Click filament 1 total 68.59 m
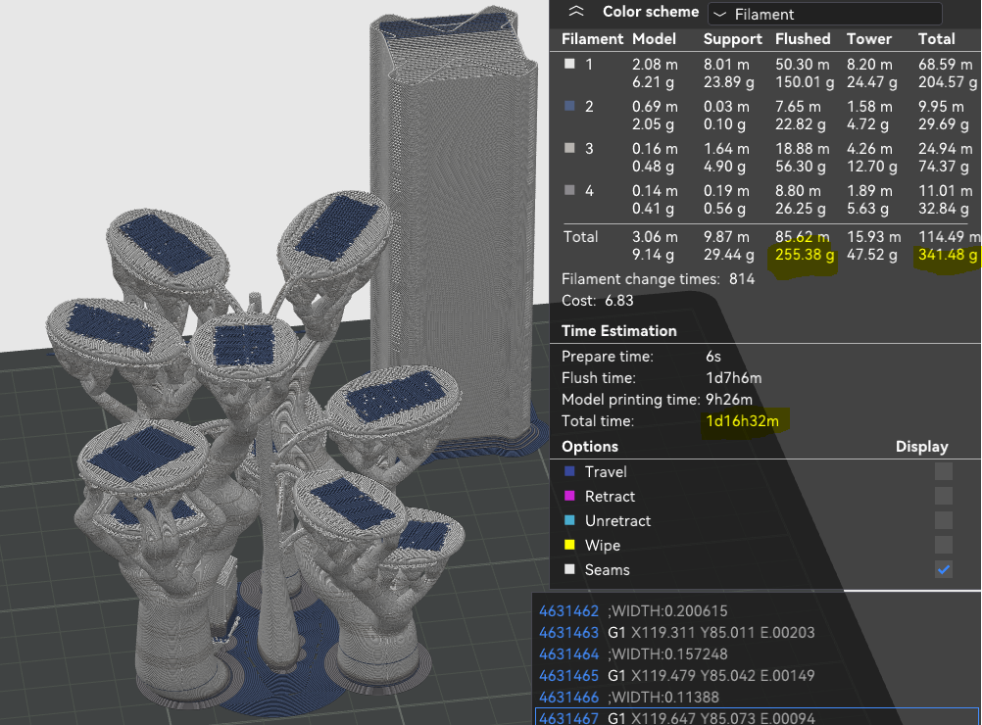Image resolution: width=982 pixels, height=725 pixels. point(945,65)
